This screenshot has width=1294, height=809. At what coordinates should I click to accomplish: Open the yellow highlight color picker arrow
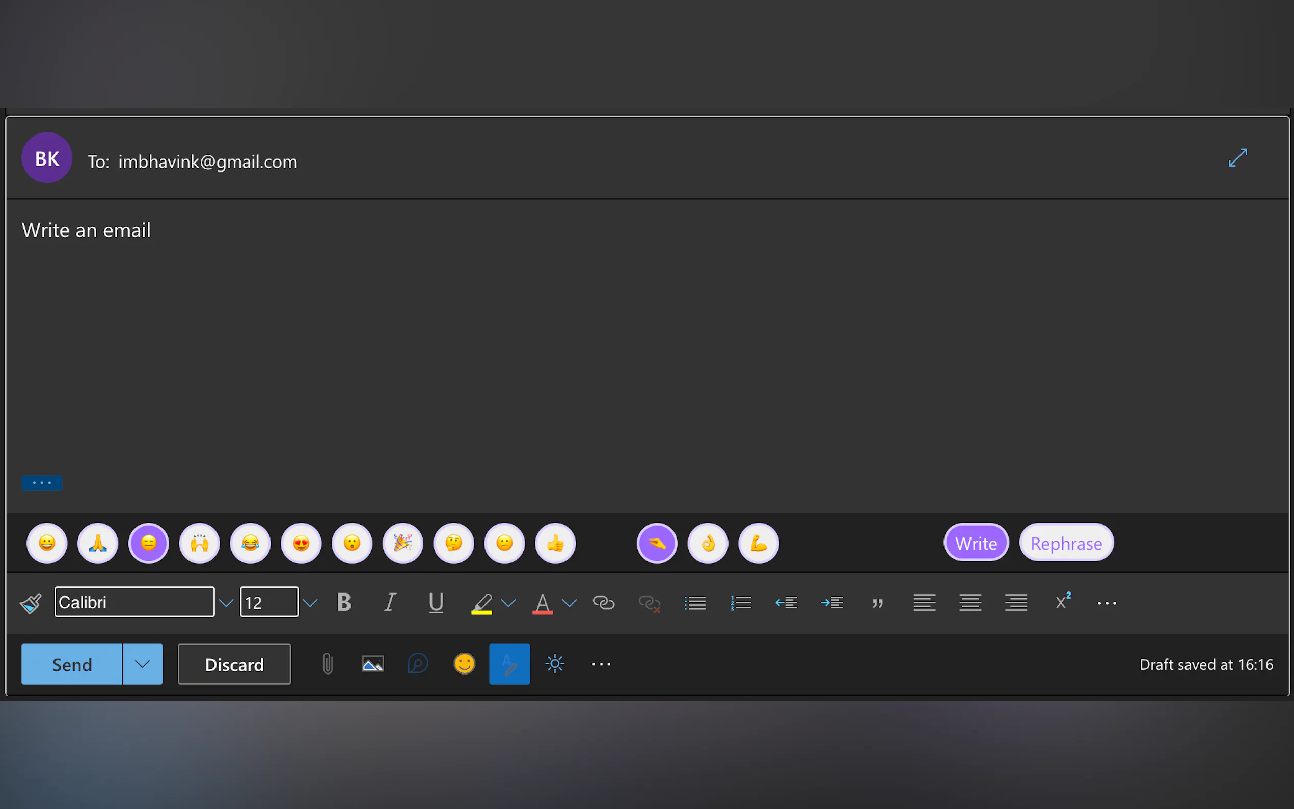pyautogui.click(x=508, y=603)
